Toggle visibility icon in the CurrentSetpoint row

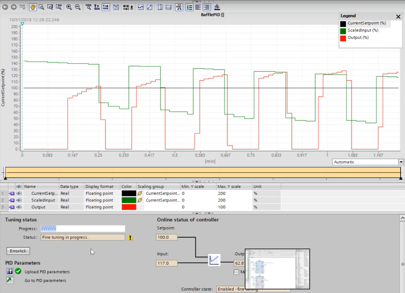tap(19, 193)
